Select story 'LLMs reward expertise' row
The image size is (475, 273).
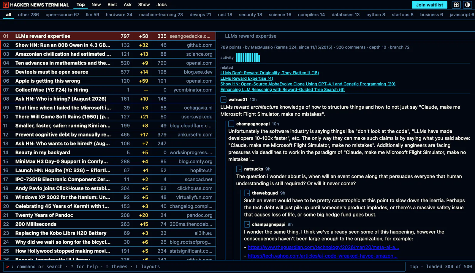pyautogui.click(x=108, y=36)
